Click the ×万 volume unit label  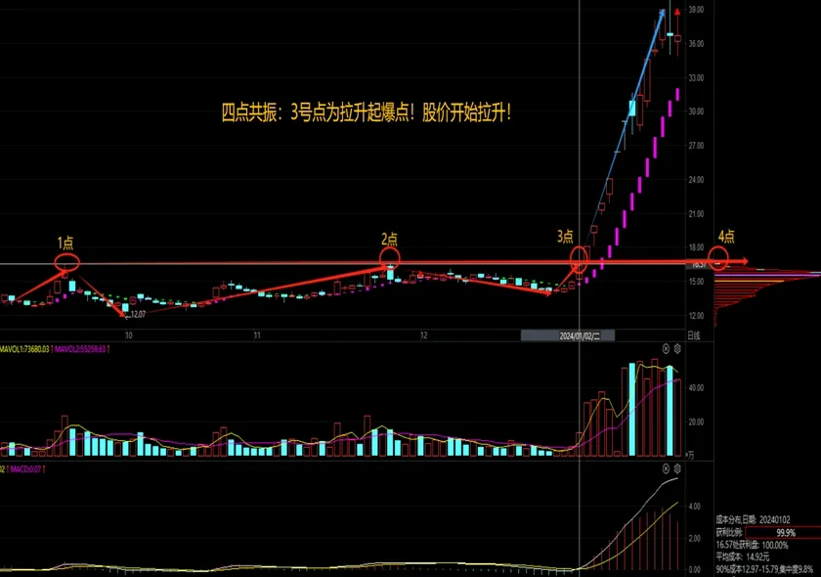[690, 456]
